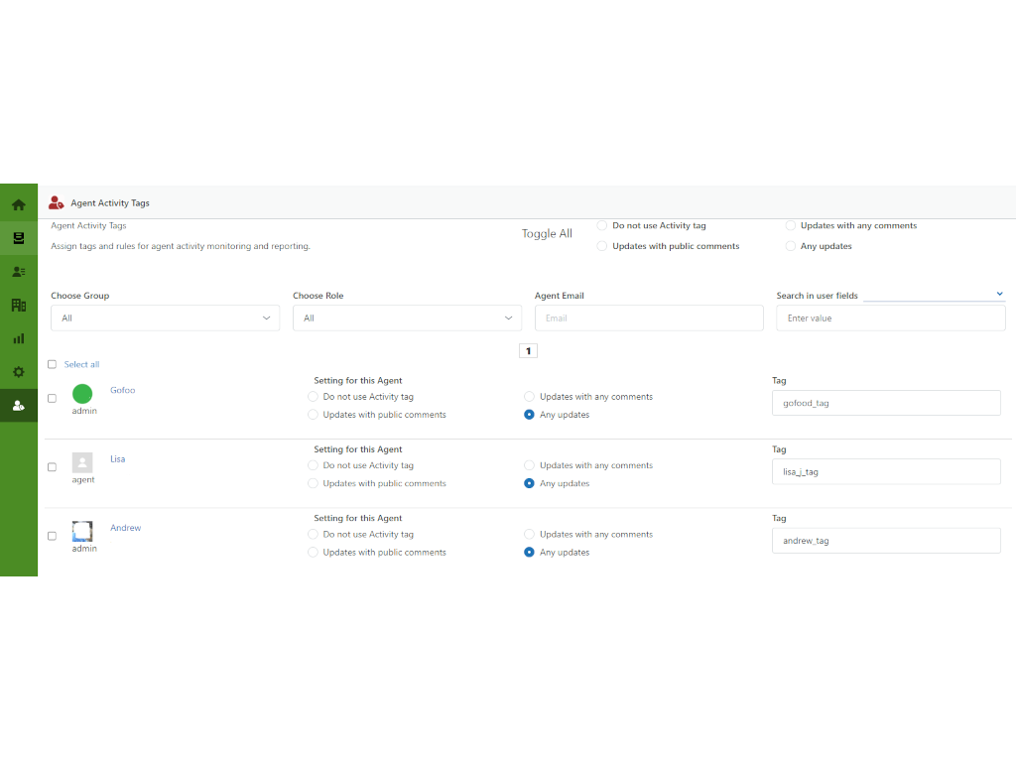Select Toggle All 'Do not use Activity tag'
The image size is (1016, 762).
pos(602,226)
